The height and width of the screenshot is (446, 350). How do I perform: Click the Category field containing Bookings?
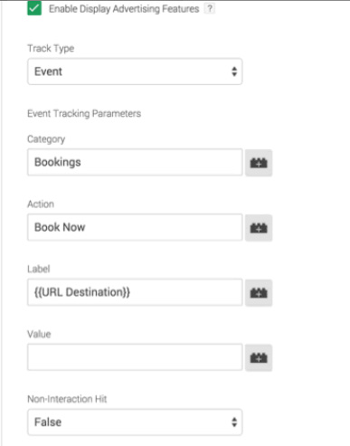click(135, 162)
